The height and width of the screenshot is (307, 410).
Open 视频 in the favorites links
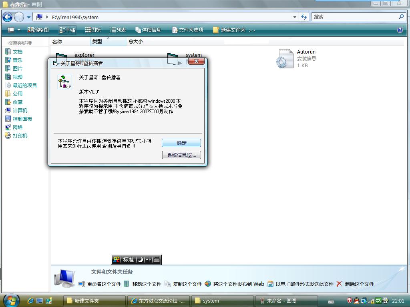(14, 77)
